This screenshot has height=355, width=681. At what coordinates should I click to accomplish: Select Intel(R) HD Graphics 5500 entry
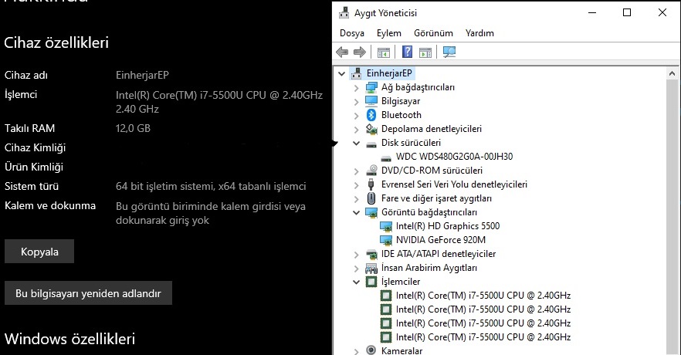click(448, 225)
